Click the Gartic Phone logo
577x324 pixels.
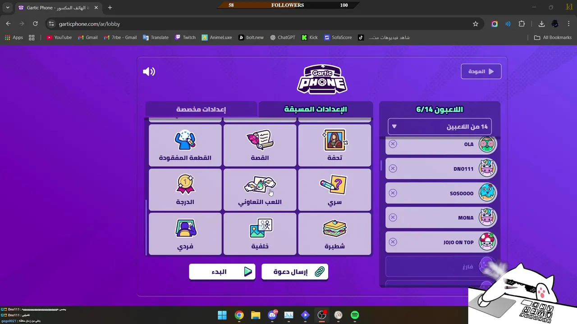click(322, 79)
